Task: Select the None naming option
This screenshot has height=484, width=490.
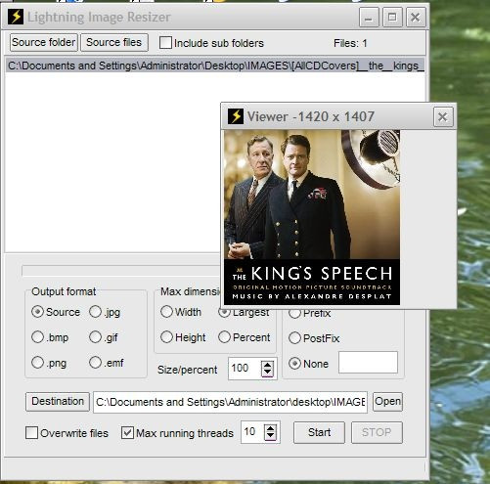Action: click(294, 364)
